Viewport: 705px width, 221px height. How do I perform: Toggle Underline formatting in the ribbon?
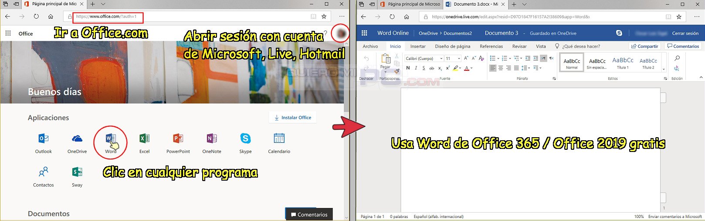(424, 68)
